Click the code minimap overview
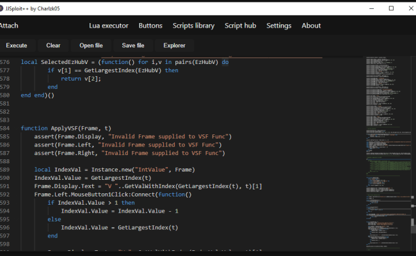Screen dimensions: 416x256 pyautogui.click(x=388, y=154)
